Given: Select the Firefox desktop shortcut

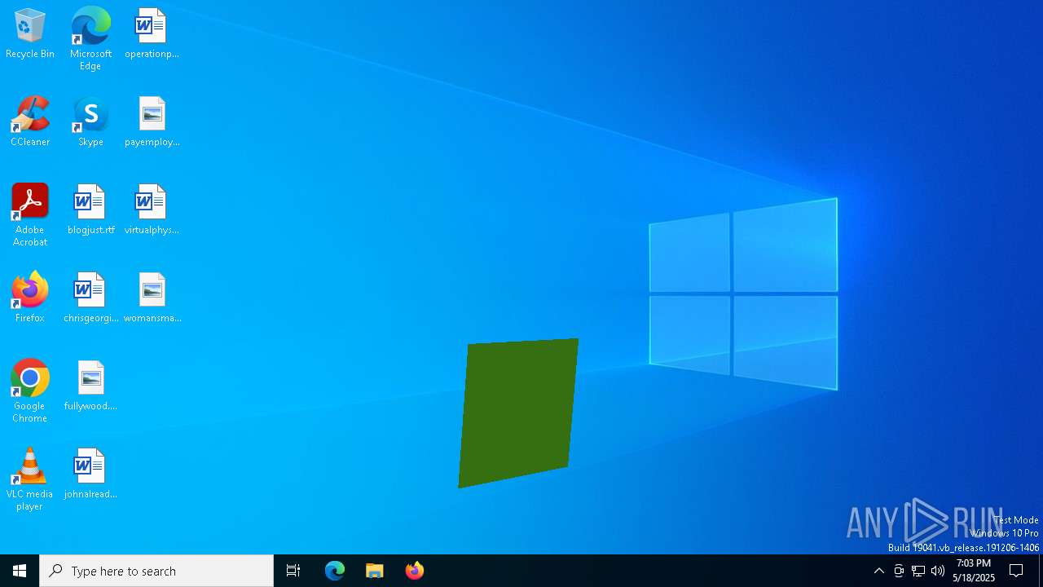Looking at the screenshot, I should point(30,298).
